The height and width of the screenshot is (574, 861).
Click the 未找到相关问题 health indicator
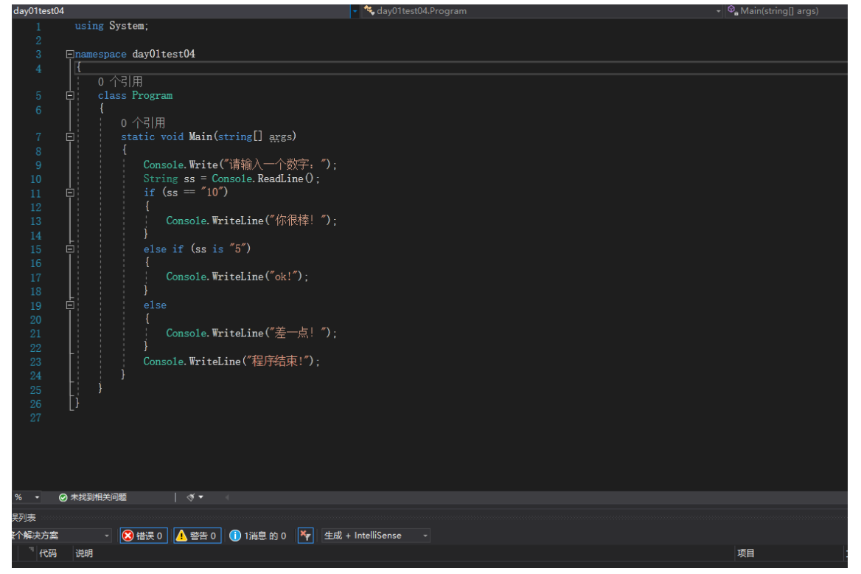[93, 497]
